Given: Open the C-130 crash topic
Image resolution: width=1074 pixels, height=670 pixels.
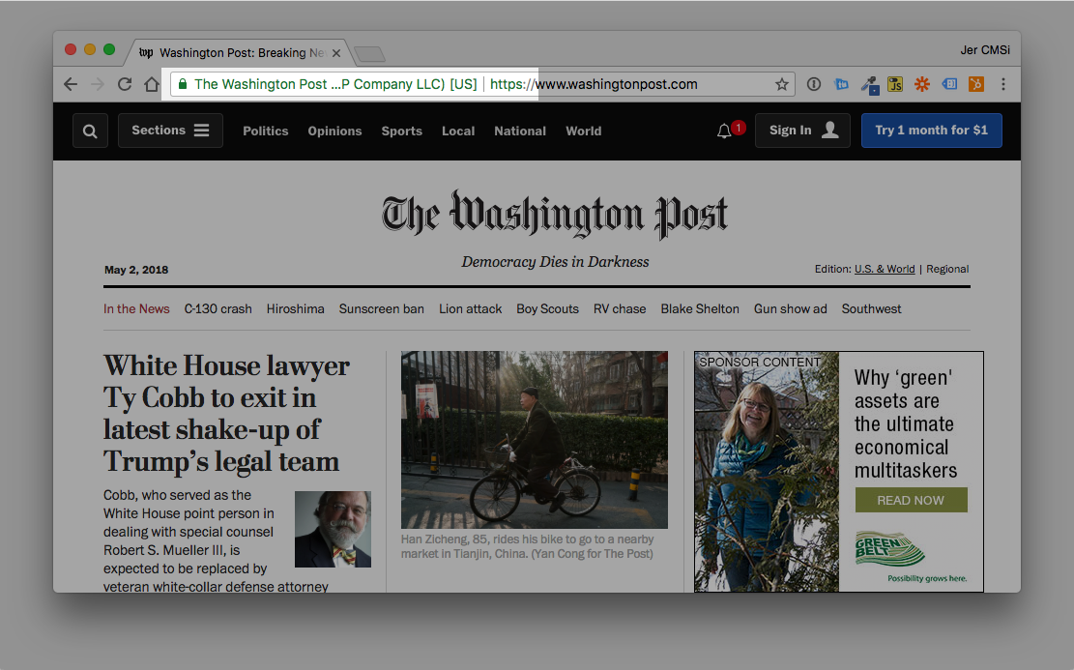Looking at the screenshot, I should pyautogui.click(x=218, y=309).
